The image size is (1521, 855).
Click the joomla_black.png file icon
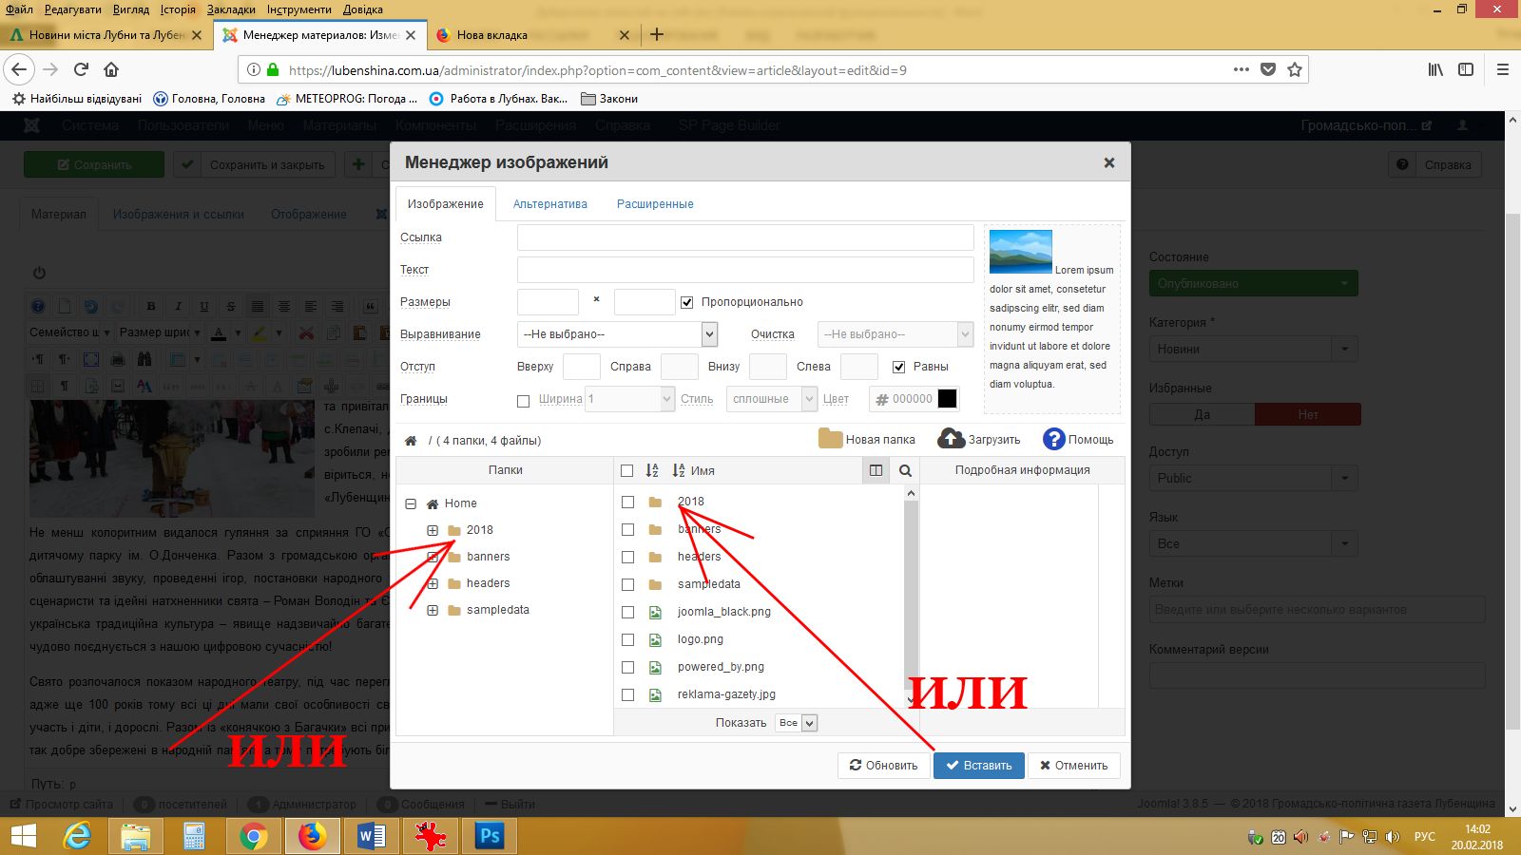[655, 613]
